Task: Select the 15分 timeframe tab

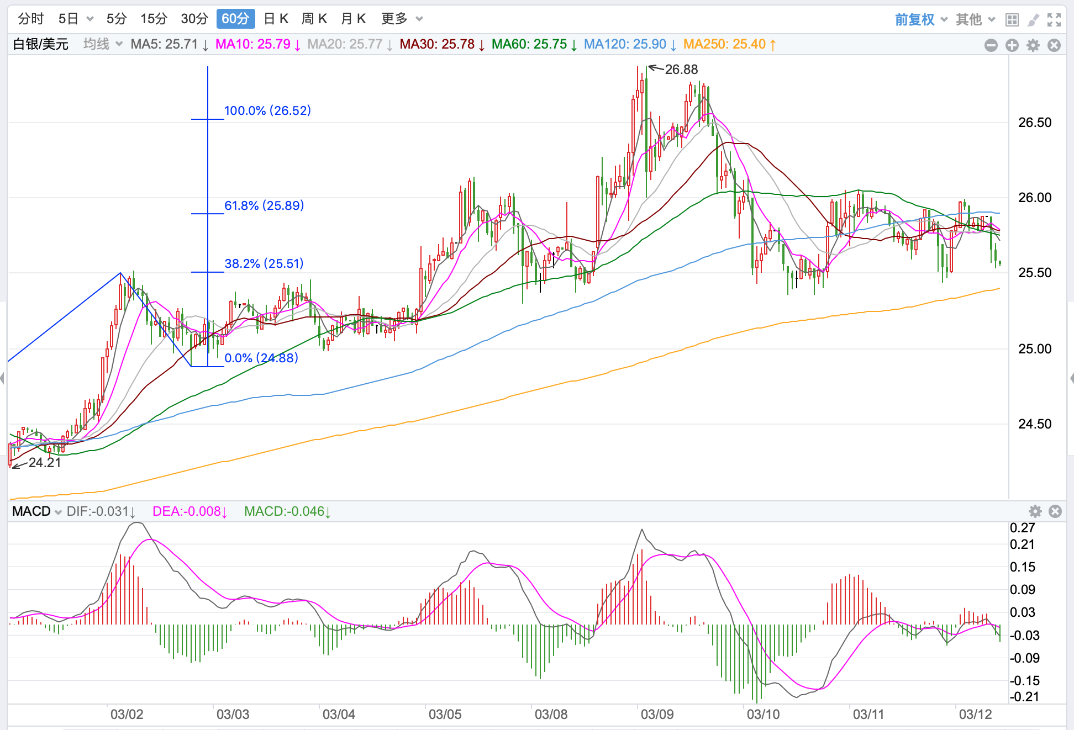Action: coord(154,19)
